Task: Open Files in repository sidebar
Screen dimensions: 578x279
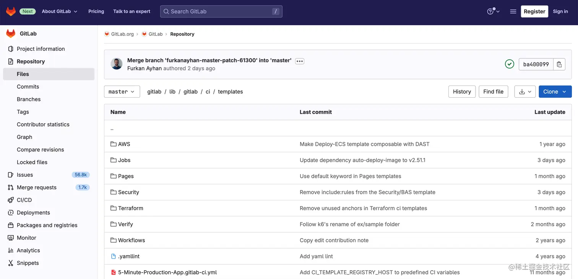Action: click(49, 74)
